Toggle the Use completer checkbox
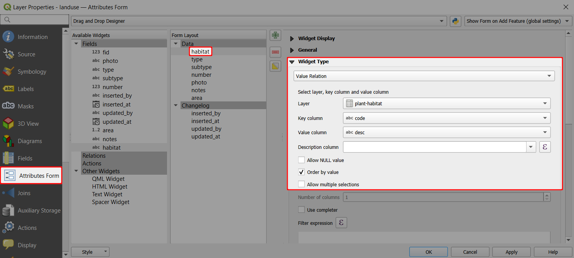 pos(302,210)
